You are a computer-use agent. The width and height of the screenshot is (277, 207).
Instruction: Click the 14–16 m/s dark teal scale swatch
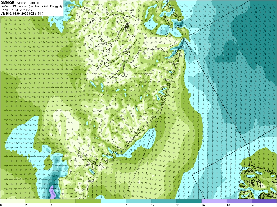[189, 201]
